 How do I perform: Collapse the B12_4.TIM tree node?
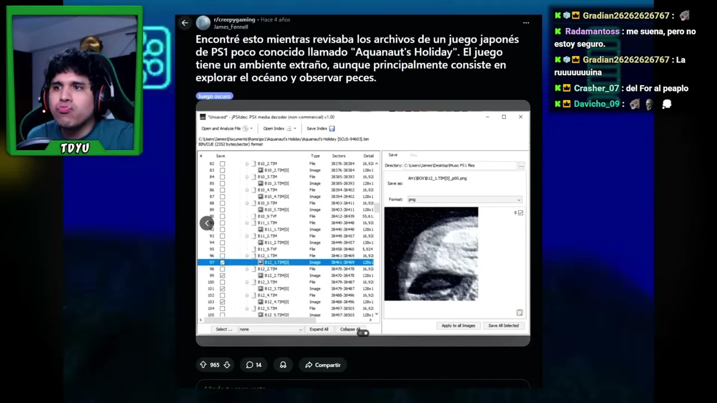247,296
